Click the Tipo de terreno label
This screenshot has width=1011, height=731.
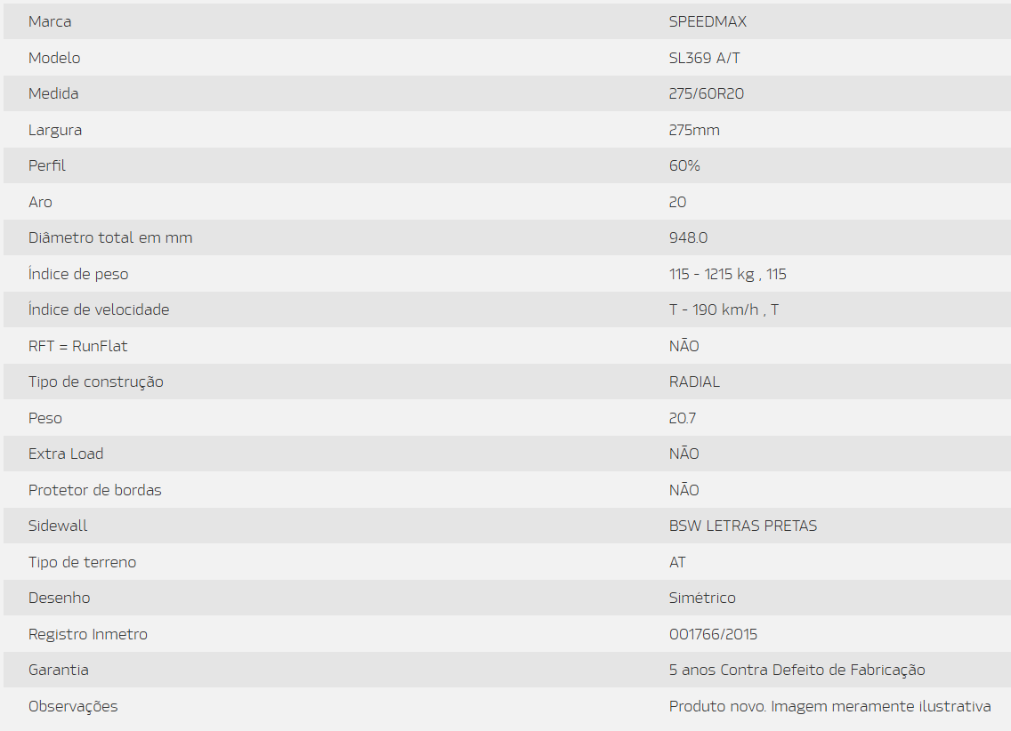coord(82,562)
